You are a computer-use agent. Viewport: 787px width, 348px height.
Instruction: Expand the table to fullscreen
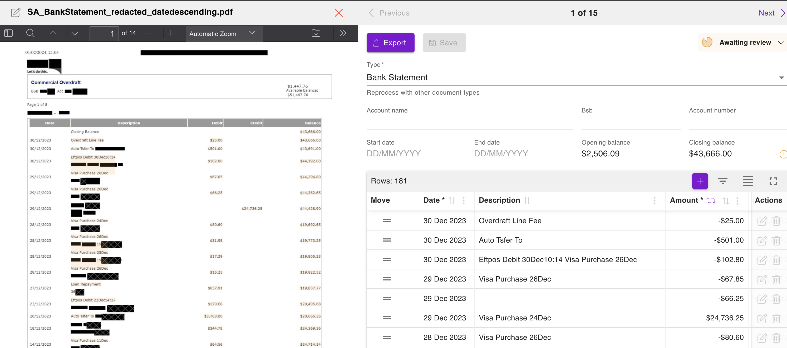point(773,181)
